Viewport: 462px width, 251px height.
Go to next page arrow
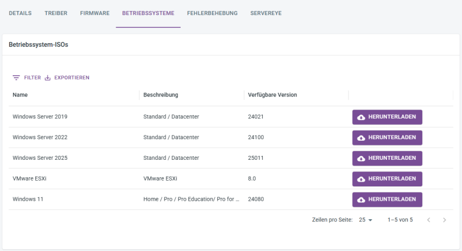pyautogui.click(x=444, y=220)
